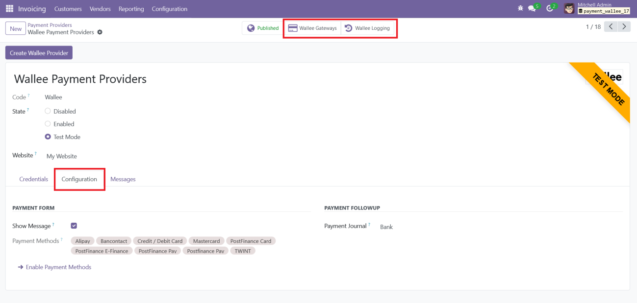Expand the Configuration top menu
The height and width of the screenshot is (303, 637).
[x=169, y=9]
